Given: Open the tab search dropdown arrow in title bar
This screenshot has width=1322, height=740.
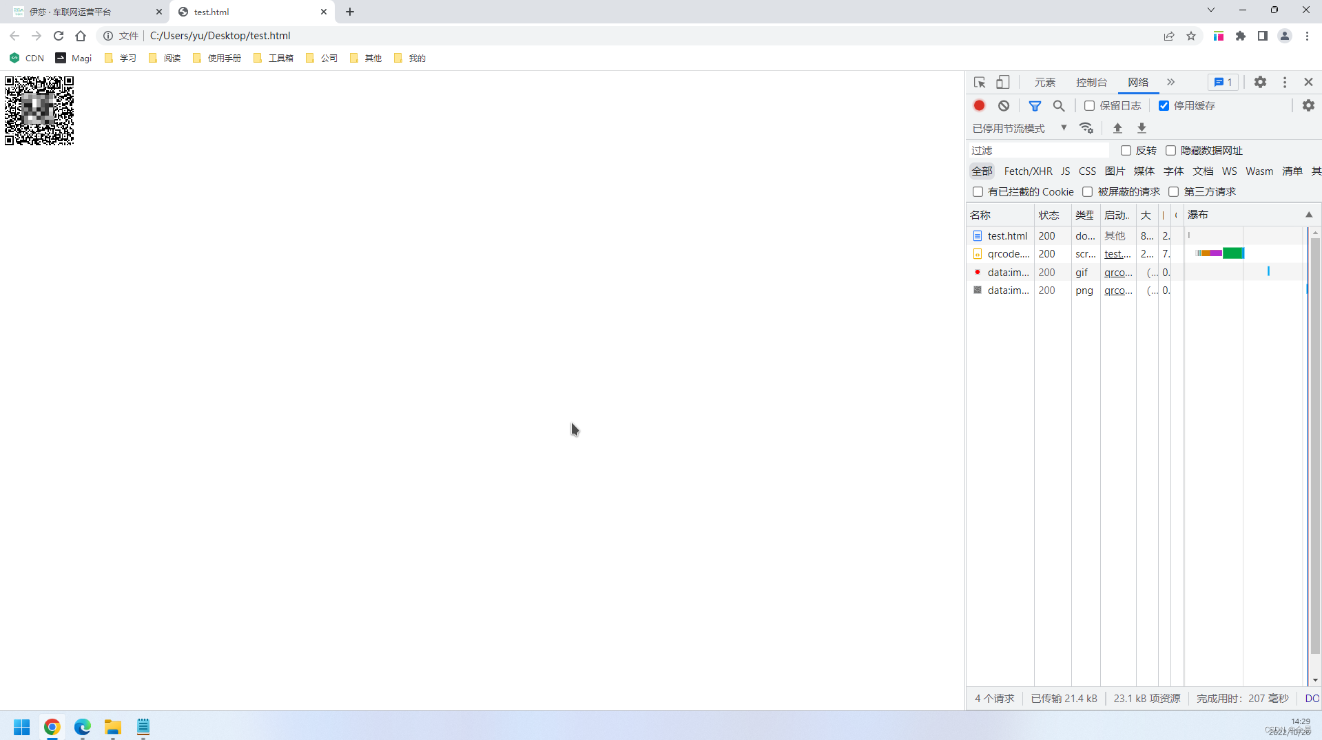Looking at the screenshot, I should (1210, 10).
